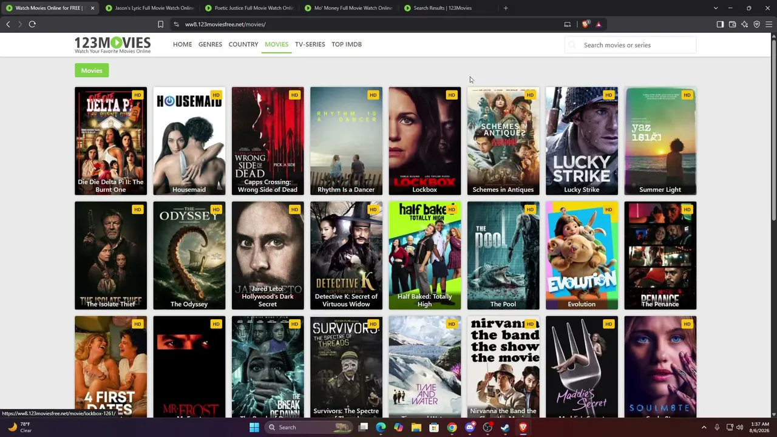Open Copilot from the taskbar
777x437 pixels.
pyautogui.click(x=398, y=427)
